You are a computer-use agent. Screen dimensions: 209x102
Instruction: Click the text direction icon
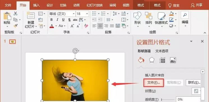click(x=123, y=13)
